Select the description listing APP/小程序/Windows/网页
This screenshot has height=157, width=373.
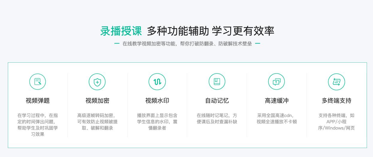click(336, 121)
